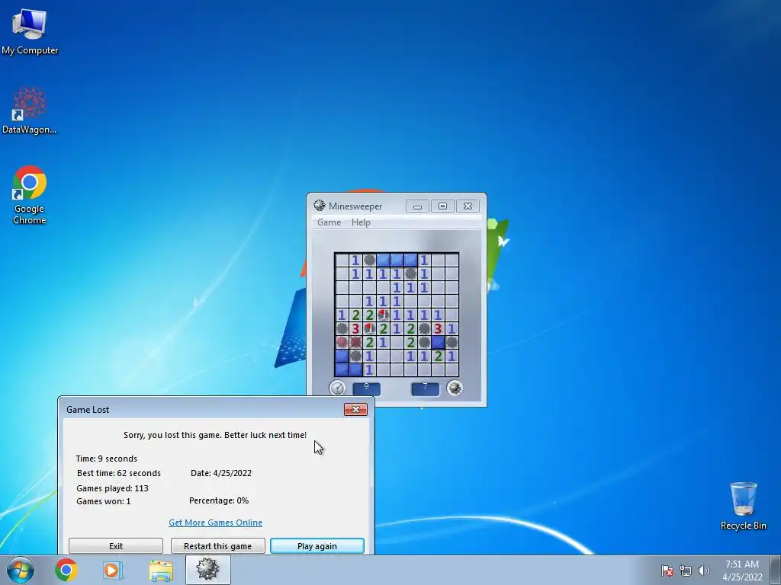Click the 'Games won: 1' text

(104, 501)
